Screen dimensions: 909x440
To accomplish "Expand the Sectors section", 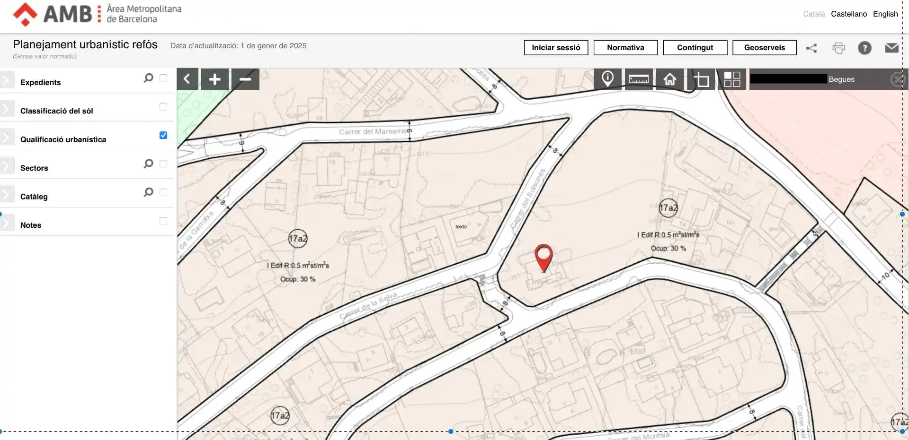I will pyautogui.click(x=7, y=166).
